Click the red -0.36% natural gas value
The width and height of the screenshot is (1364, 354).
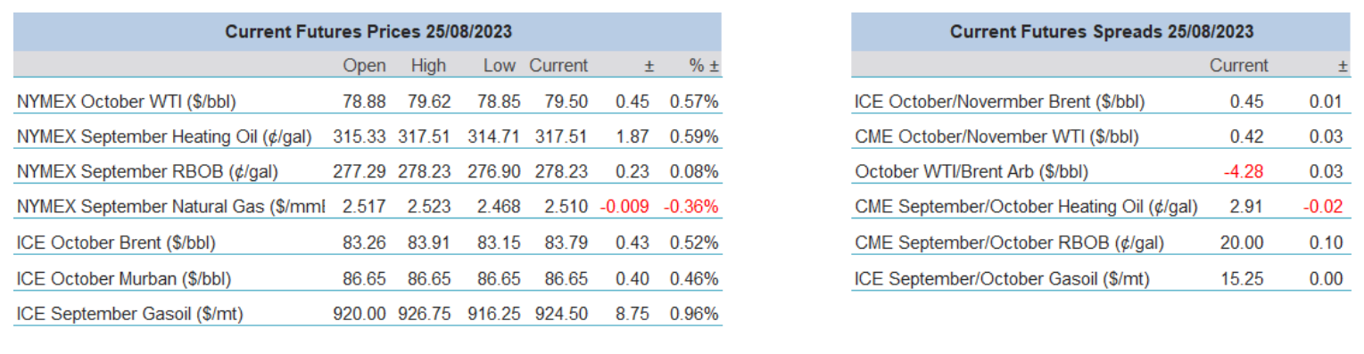[690, 208]
